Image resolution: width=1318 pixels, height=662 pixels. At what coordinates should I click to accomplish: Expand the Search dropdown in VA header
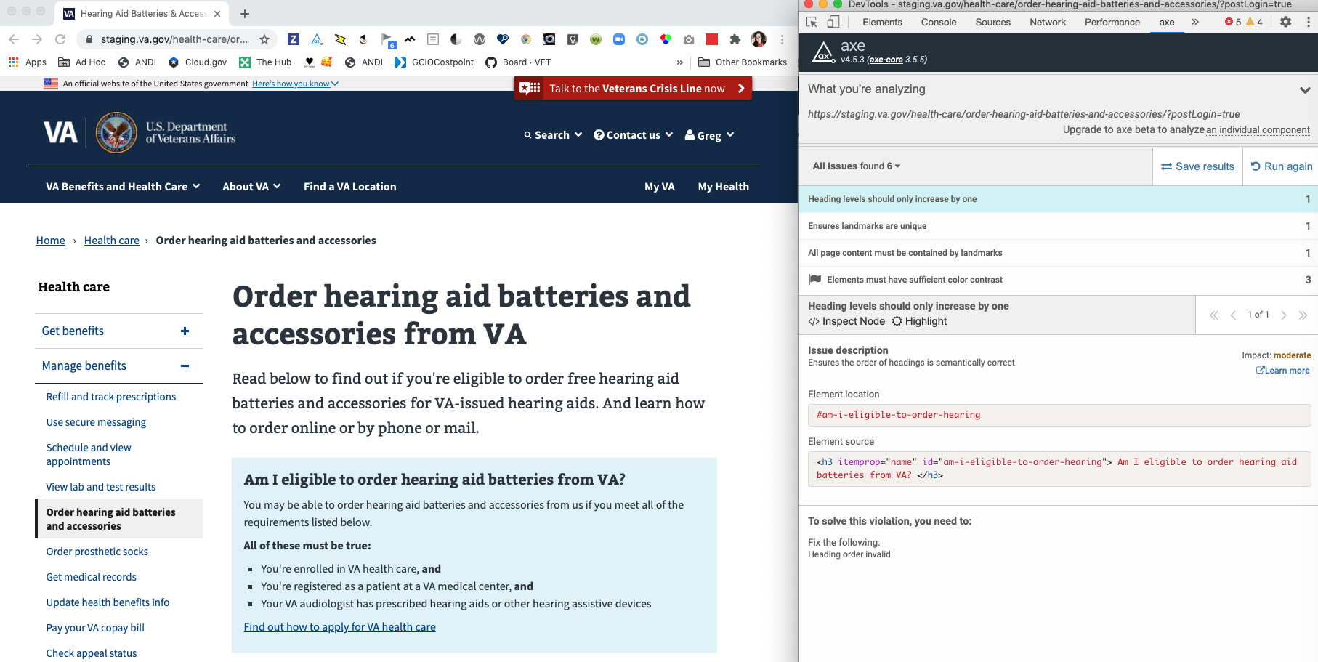pyautogui.click(x=553, y=135)
